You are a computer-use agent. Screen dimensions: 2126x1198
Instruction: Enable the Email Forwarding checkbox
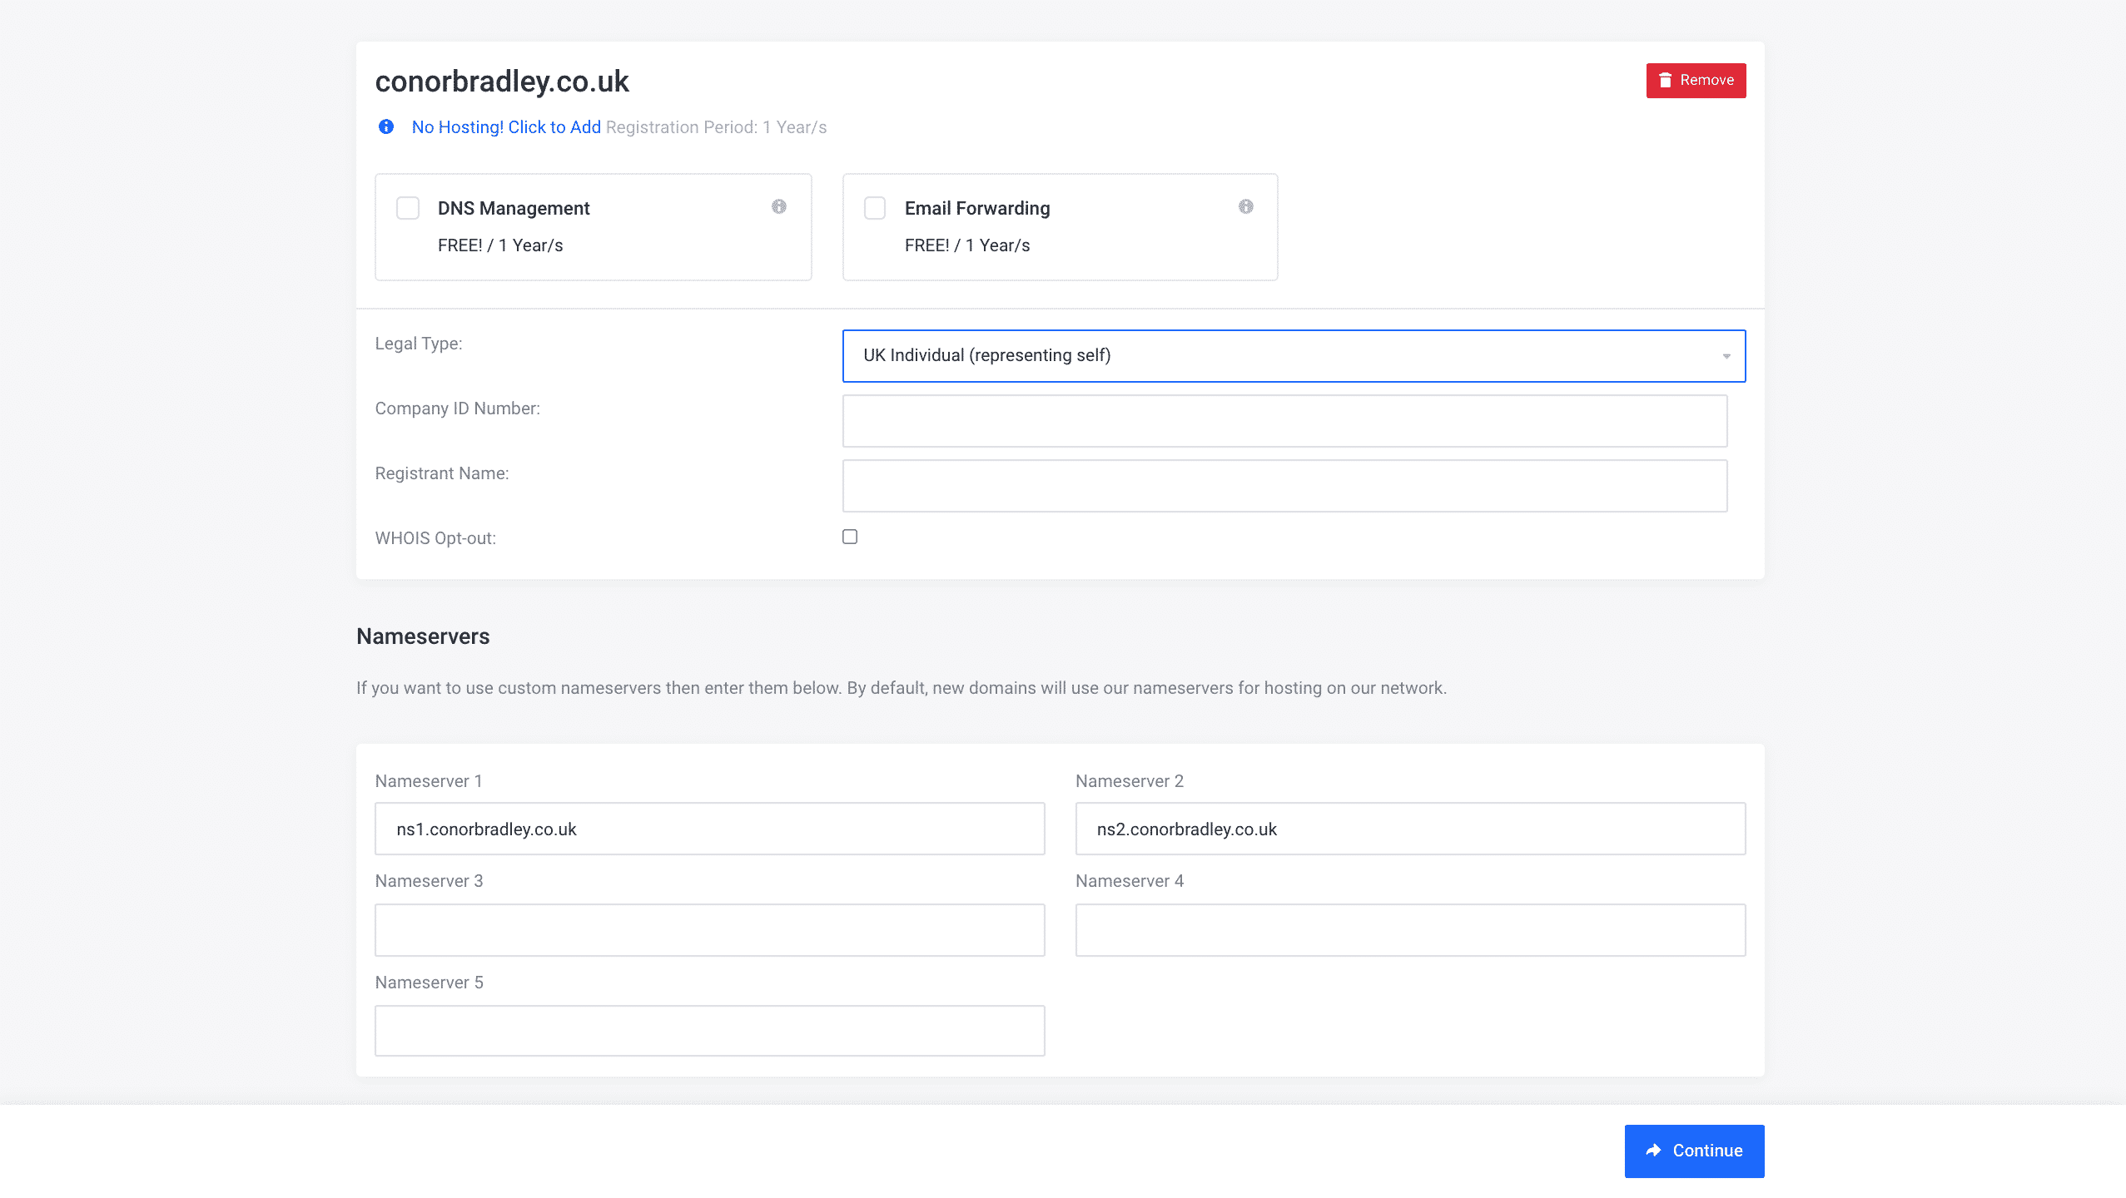(875, 208)
